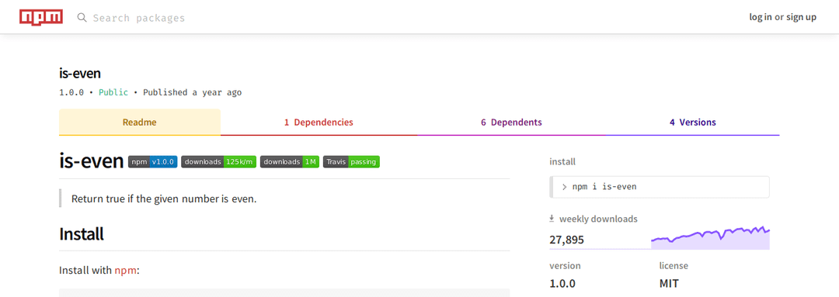Click the search magnifier icon
The image size is (839, 297).
click(82, 18)
